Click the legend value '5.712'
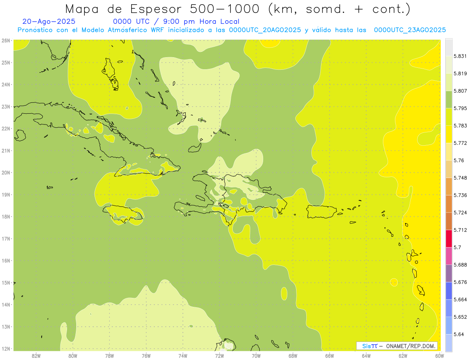The height and width of the screenshot is (361, 467). (460, 230)
